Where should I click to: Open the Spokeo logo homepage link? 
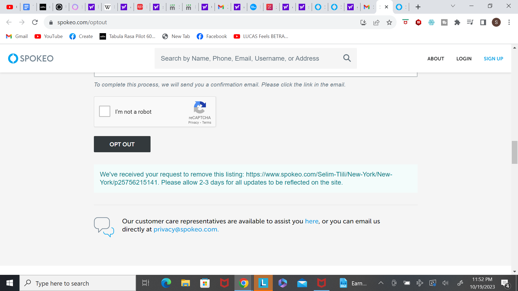[31, 58]
